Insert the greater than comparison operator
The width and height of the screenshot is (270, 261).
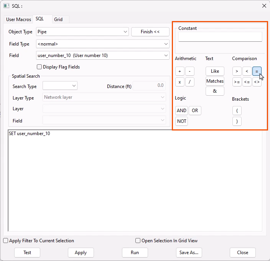click(x=237, y=71)
